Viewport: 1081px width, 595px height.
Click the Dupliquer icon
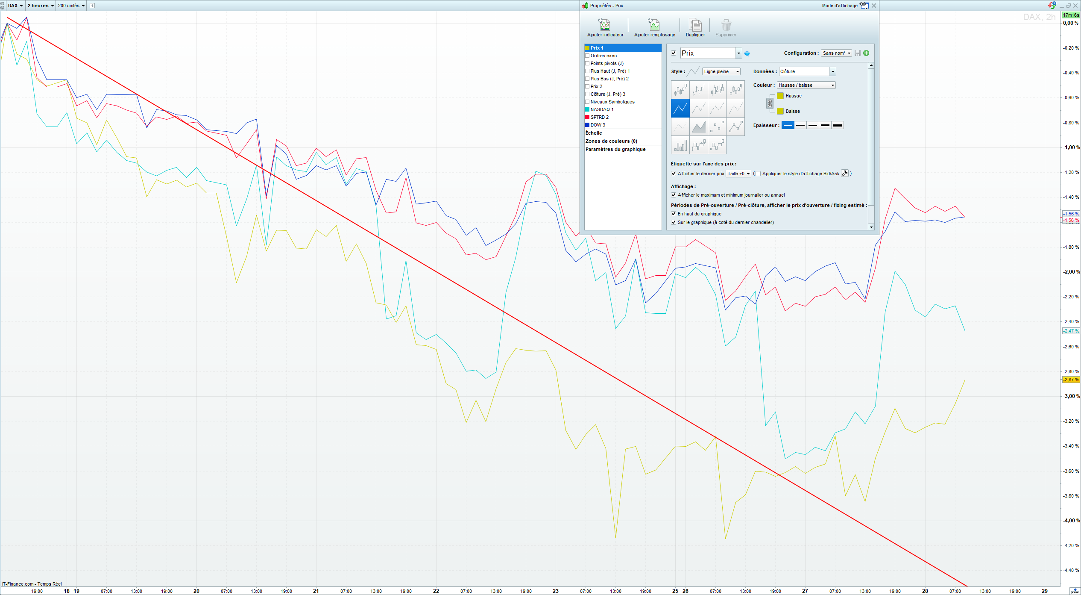click(x=695, y=24)
